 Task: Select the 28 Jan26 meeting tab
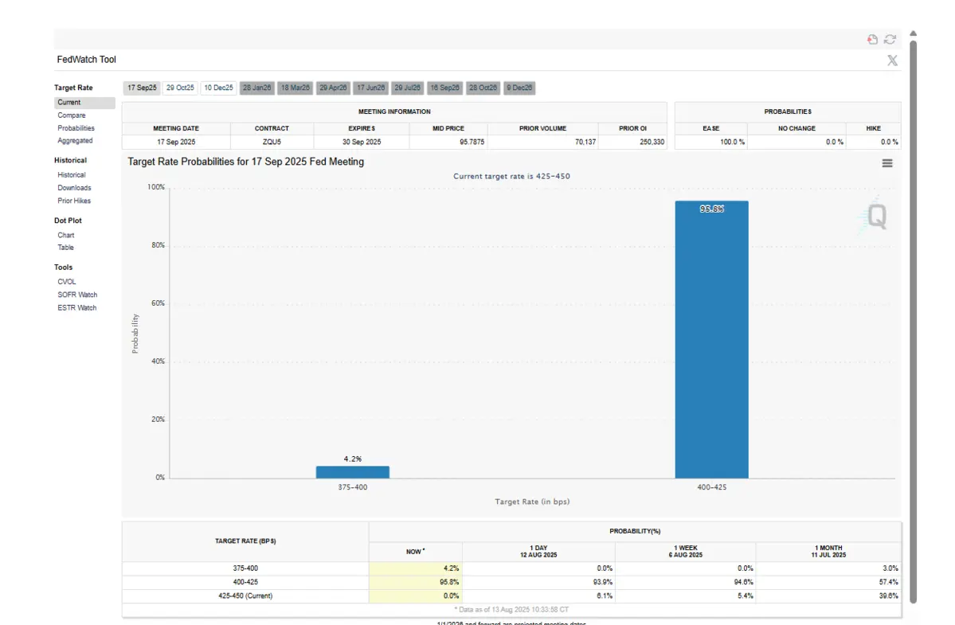[x=256, y=88]
